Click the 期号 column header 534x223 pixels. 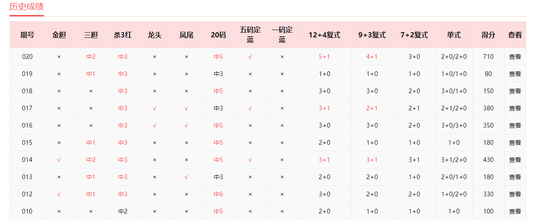[x=27, y=35]
